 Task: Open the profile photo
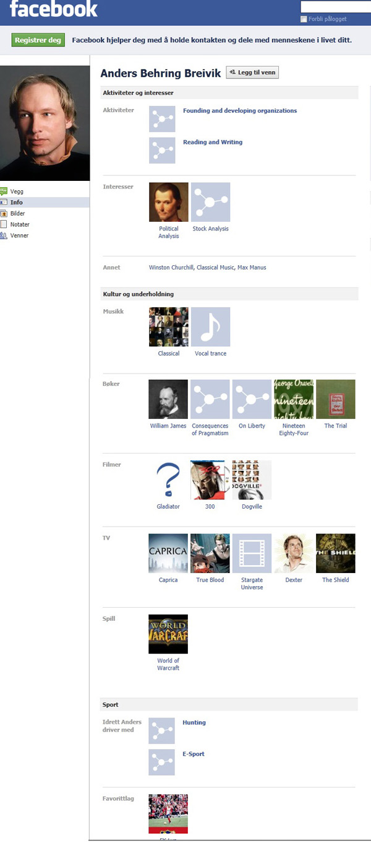[45, 123]
